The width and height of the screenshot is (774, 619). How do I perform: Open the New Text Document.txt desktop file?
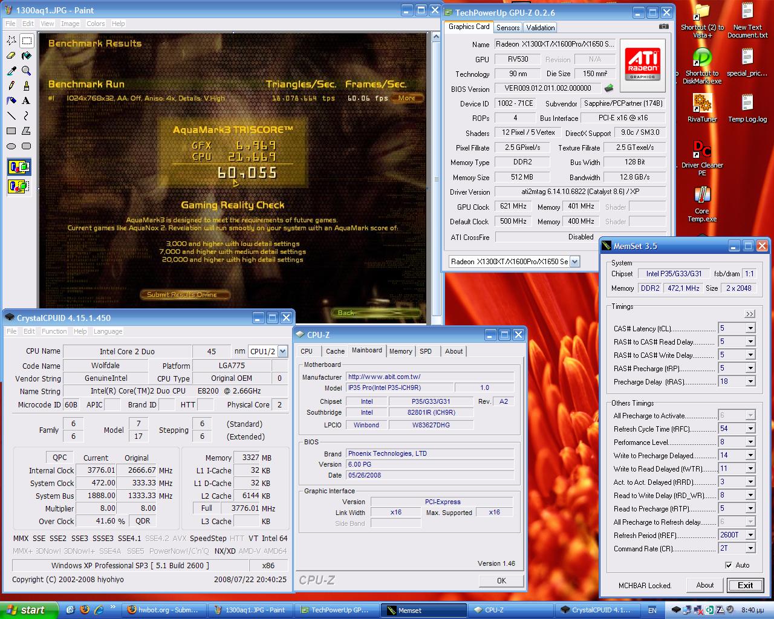coord(747,20)
